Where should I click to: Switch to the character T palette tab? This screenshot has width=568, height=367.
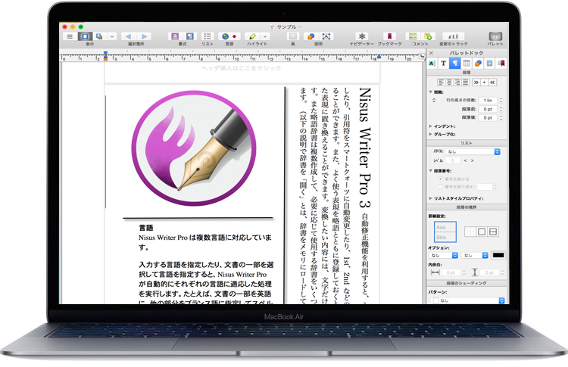click(x=443, y=64)
